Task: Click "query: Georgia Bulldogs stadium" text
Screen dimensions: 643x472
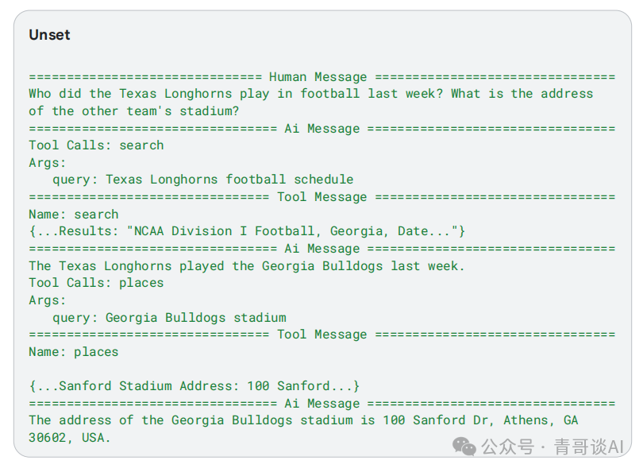Action: 169,318
